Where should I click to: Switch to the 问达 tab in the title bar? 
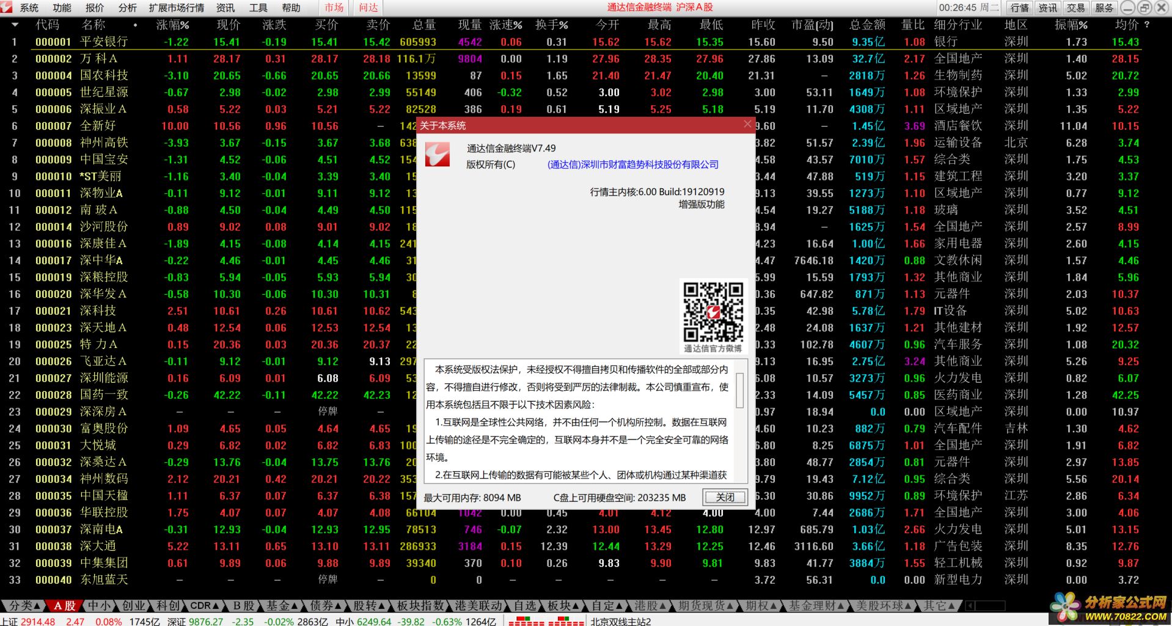point(368,8)
